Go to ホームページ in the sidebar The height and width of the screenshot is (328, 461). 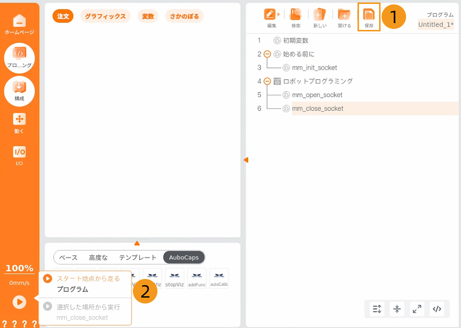20,25
